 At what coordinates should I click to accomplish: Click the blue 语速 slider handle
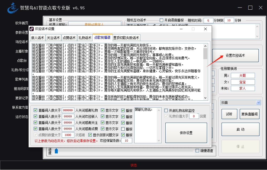(x=56, y=151)
